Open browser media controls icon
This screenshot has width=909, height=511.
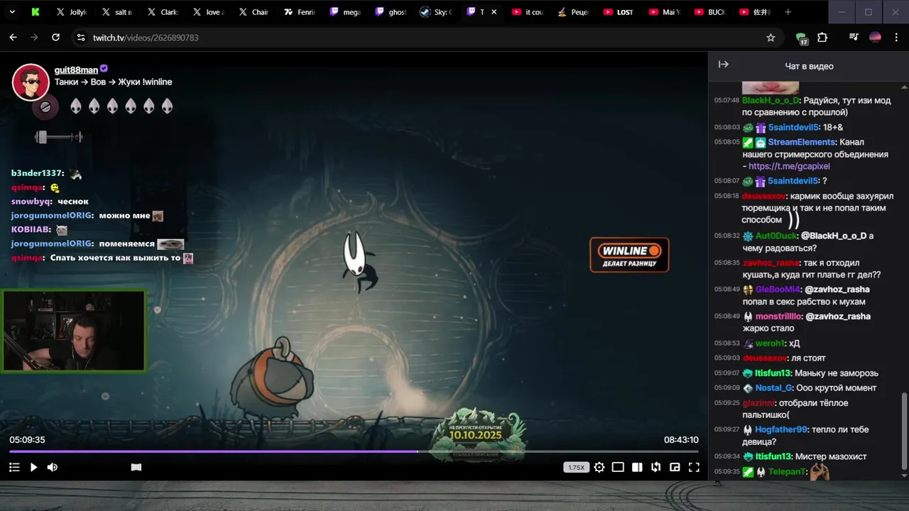(x=854, y=38)
